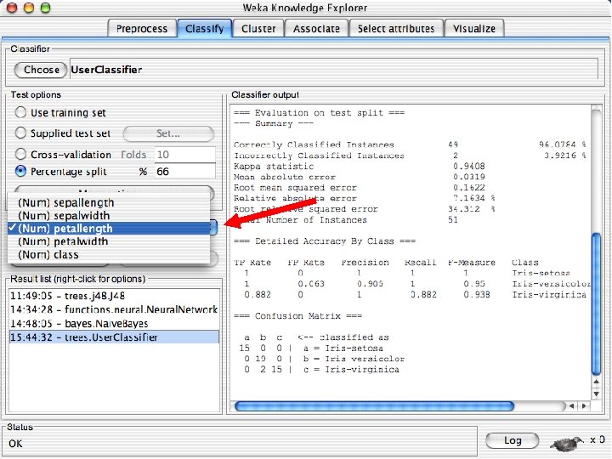Open the Select attributes tab
612x459 pixels.
tap(396, 29)
